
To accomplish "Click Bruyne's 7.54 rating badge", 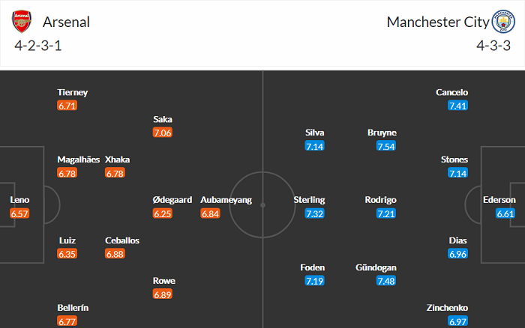I will click(x=386, y=146).
